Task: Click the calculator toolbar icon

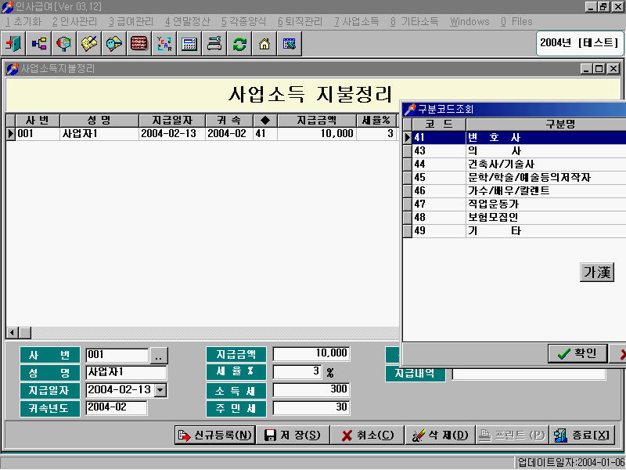Action: (189, 44)
